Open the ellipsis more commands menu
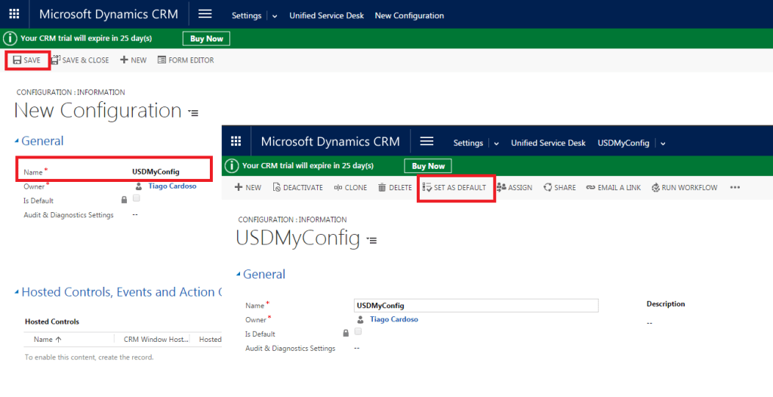This screenshot has height=397, width=773. point(735,188)
